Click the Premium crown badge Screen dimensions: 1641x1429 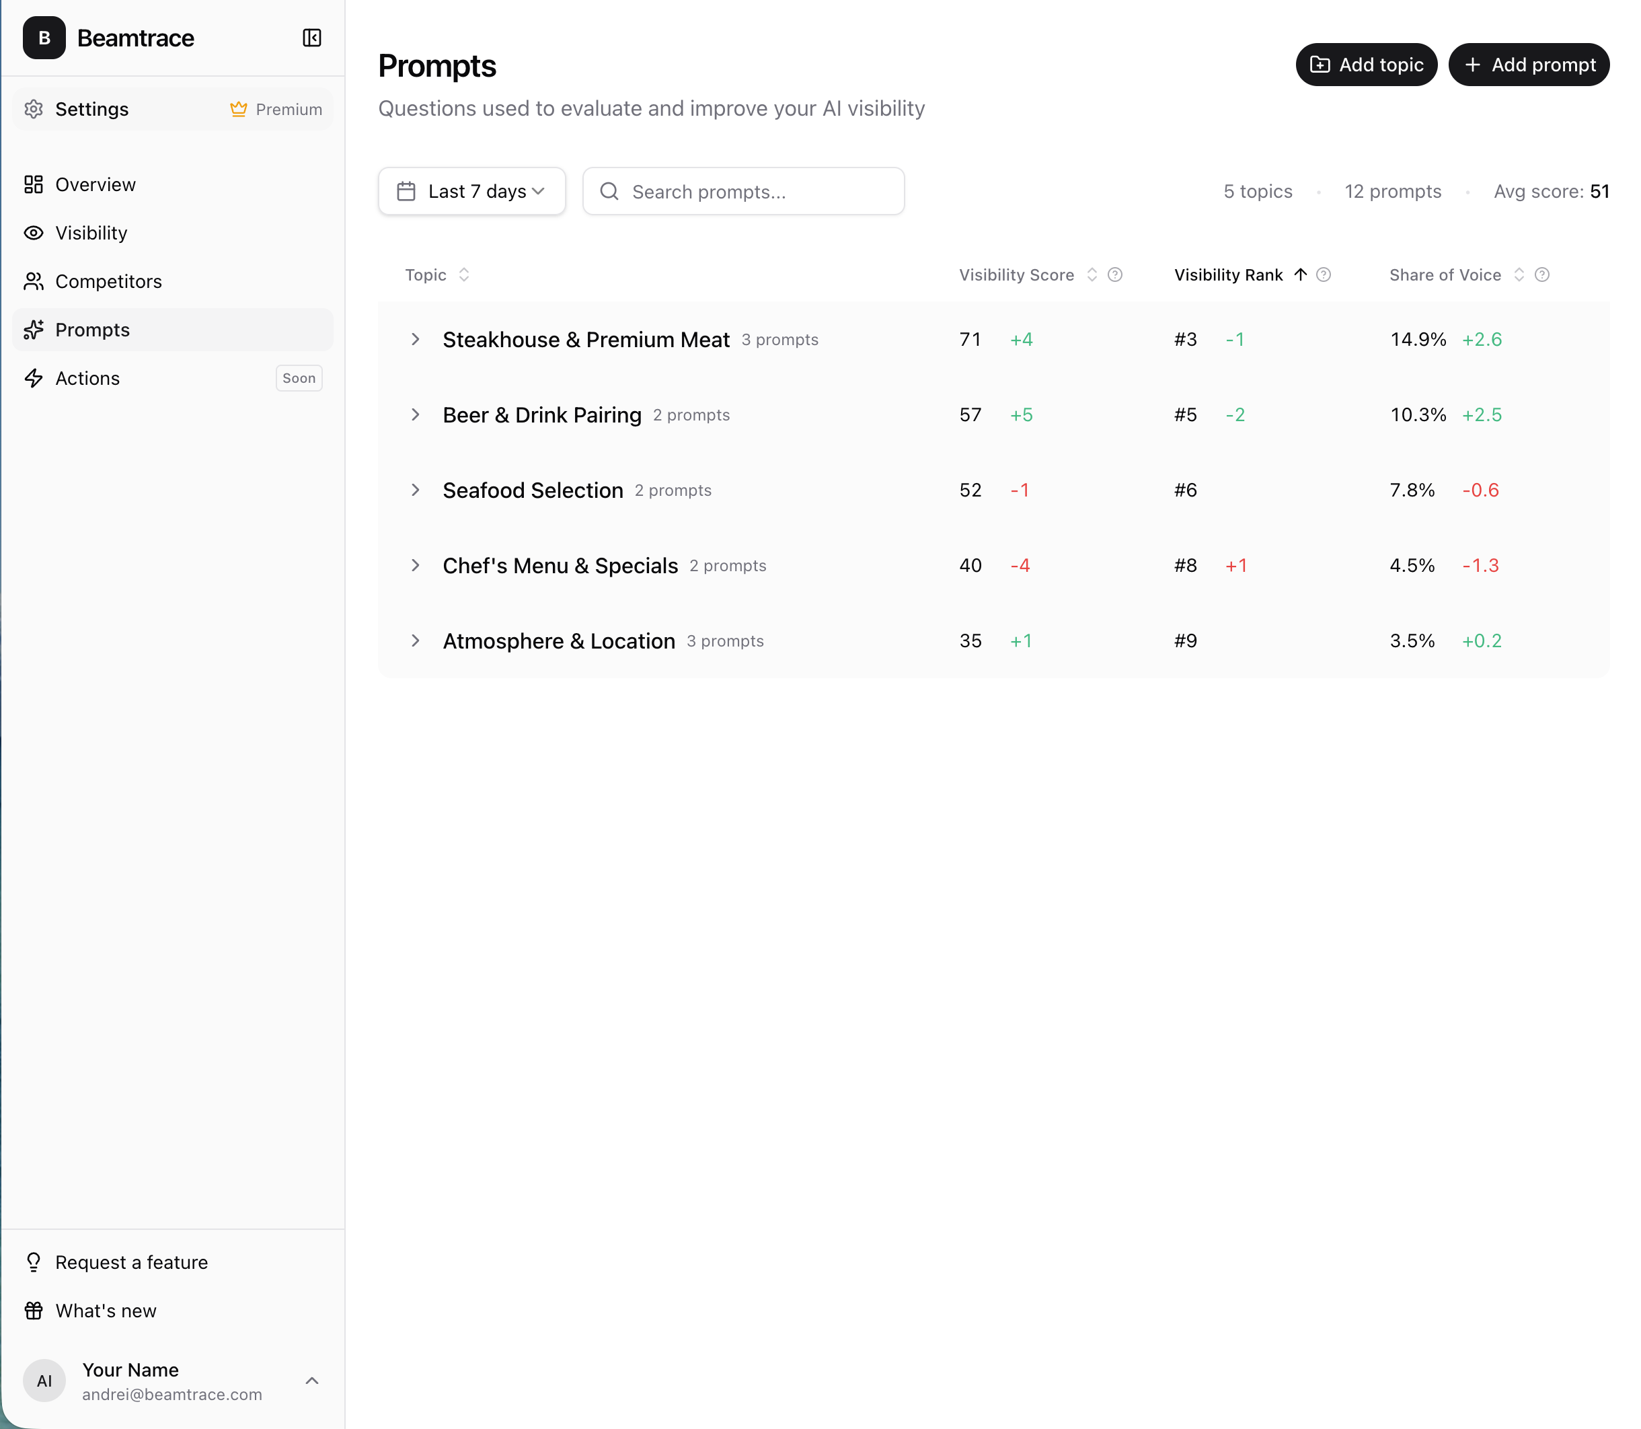276,109
